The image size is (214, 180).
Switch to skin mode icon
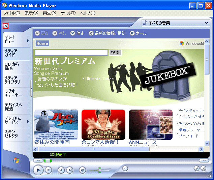(204, 169)
